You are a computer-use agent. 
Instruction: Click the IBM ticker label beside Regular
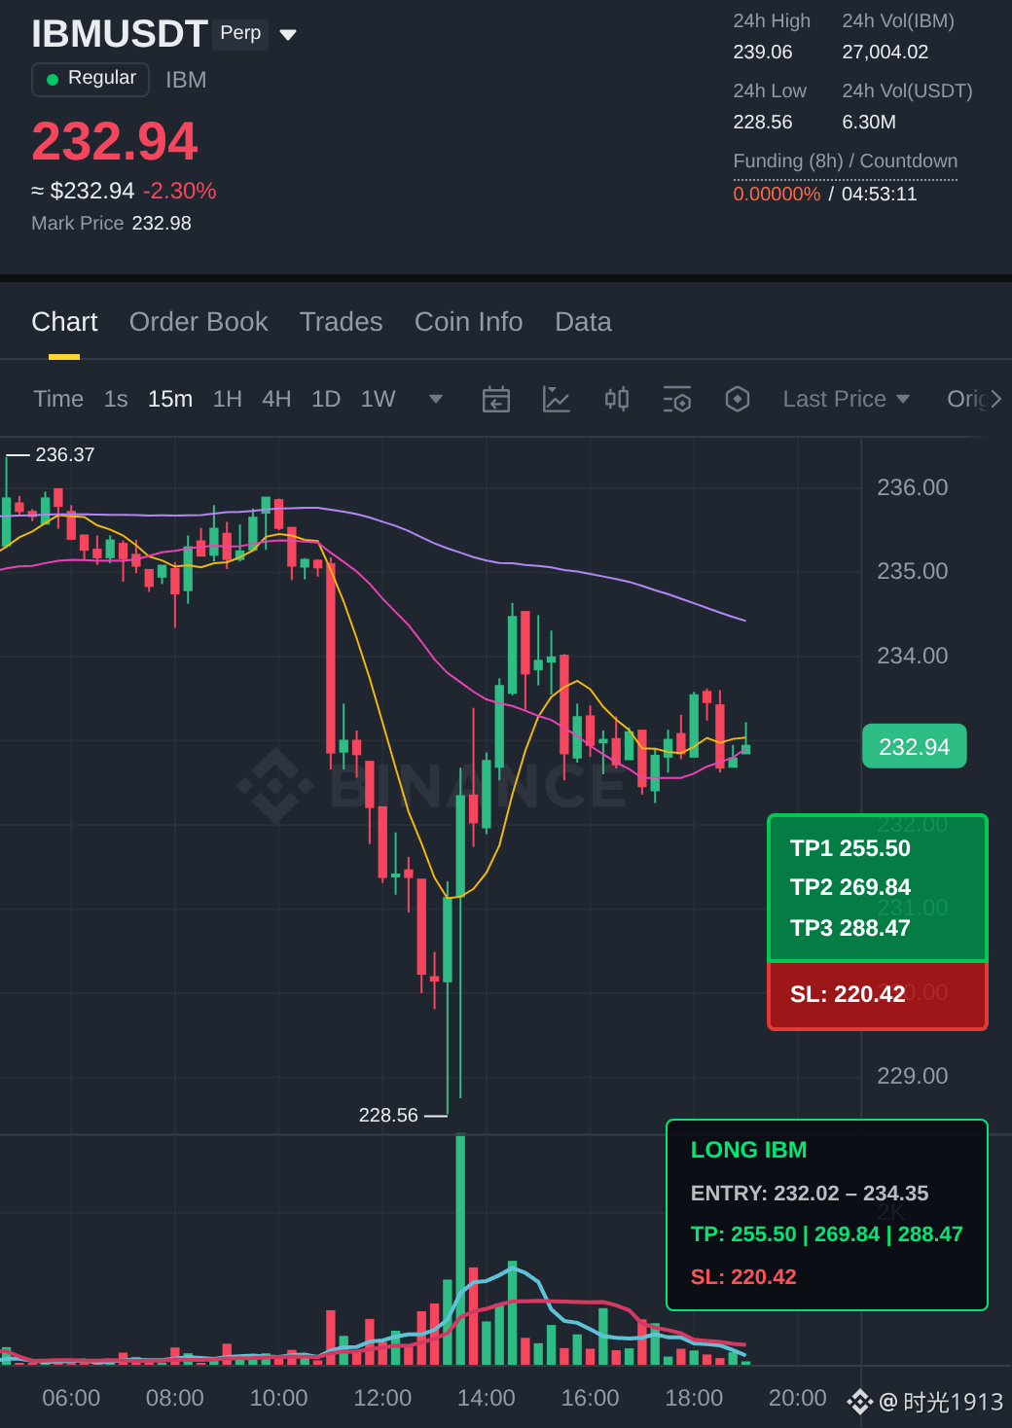[186, 80]
